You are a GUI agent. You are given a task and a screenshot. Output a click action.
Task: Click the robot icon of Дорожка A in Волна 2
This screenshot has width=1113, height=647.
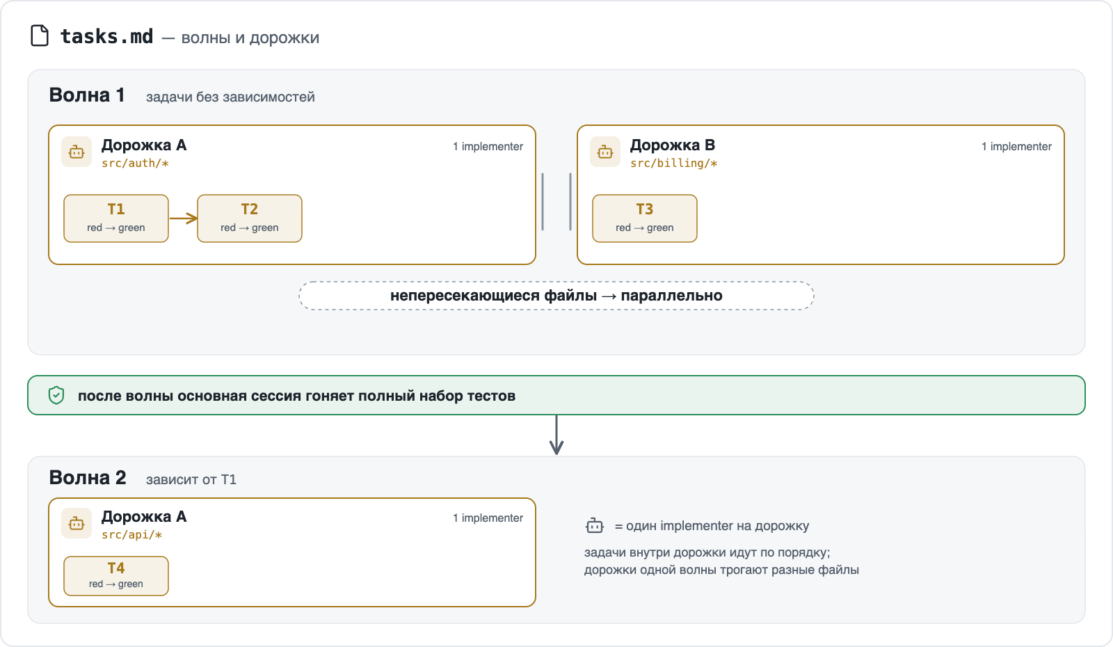(77, 523)
